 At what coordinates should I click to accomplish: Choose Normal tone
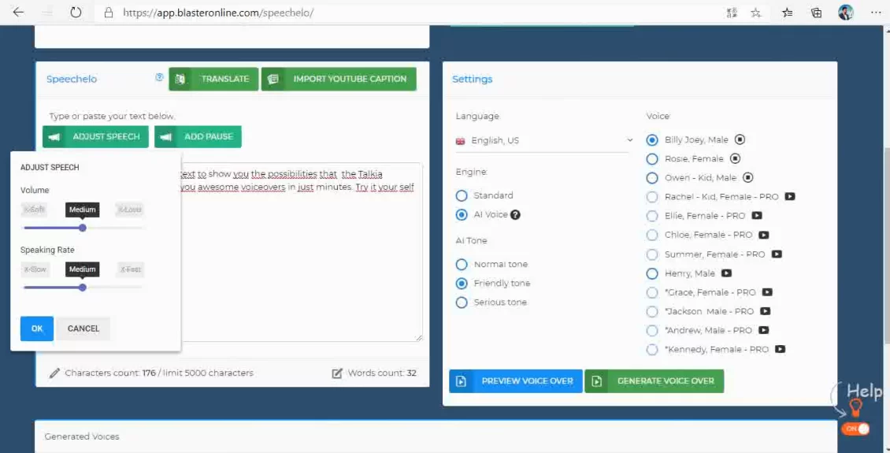click(x=462, y=264)
